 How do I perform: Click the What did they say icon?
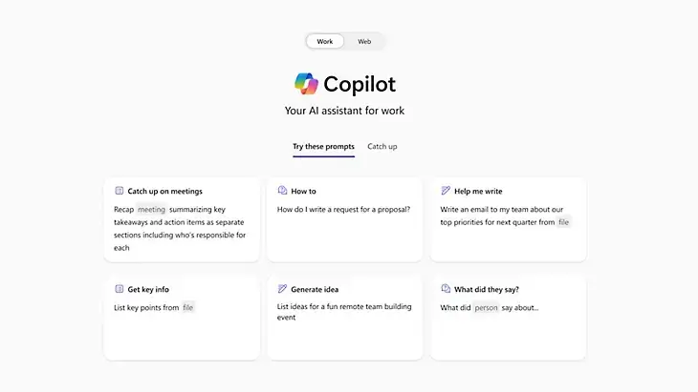(446, 289)
